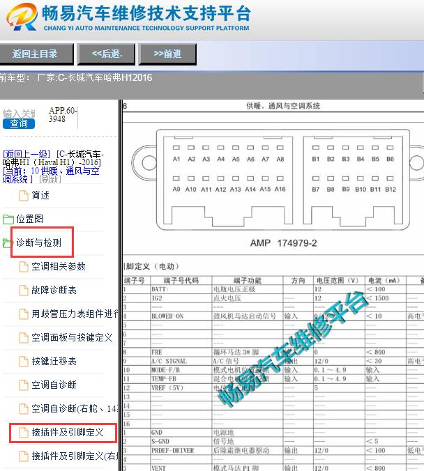The width and height of the screenshot is (424, 471).
Task: Open the 简述 document item
Action: point(40,196)
